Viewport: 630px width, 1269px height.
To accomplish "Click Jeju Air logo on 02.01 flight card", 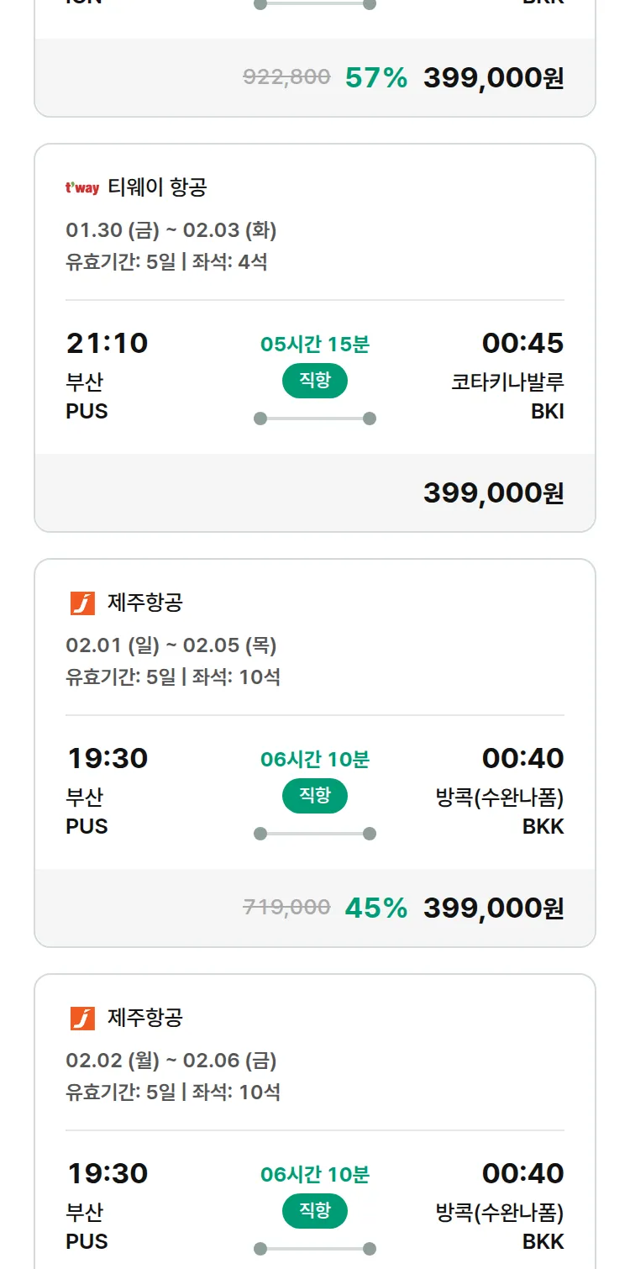I will [x=82, y=603].
